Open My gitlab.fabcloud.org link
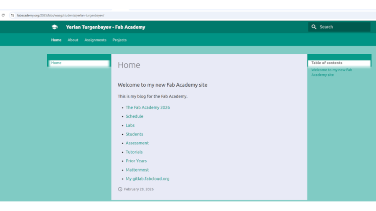 point(147,179)
